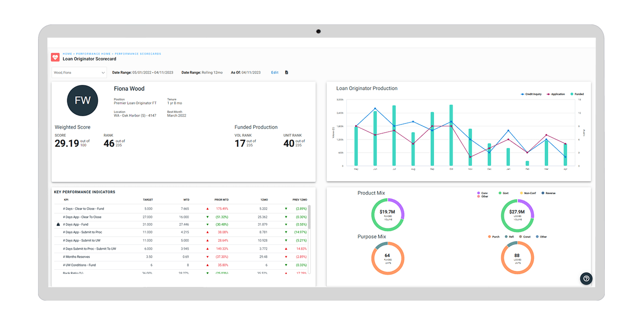Screen dimensions: 637x325
Task: Open the Wood, Fiona originator dropdown
Action: (79, 73)
